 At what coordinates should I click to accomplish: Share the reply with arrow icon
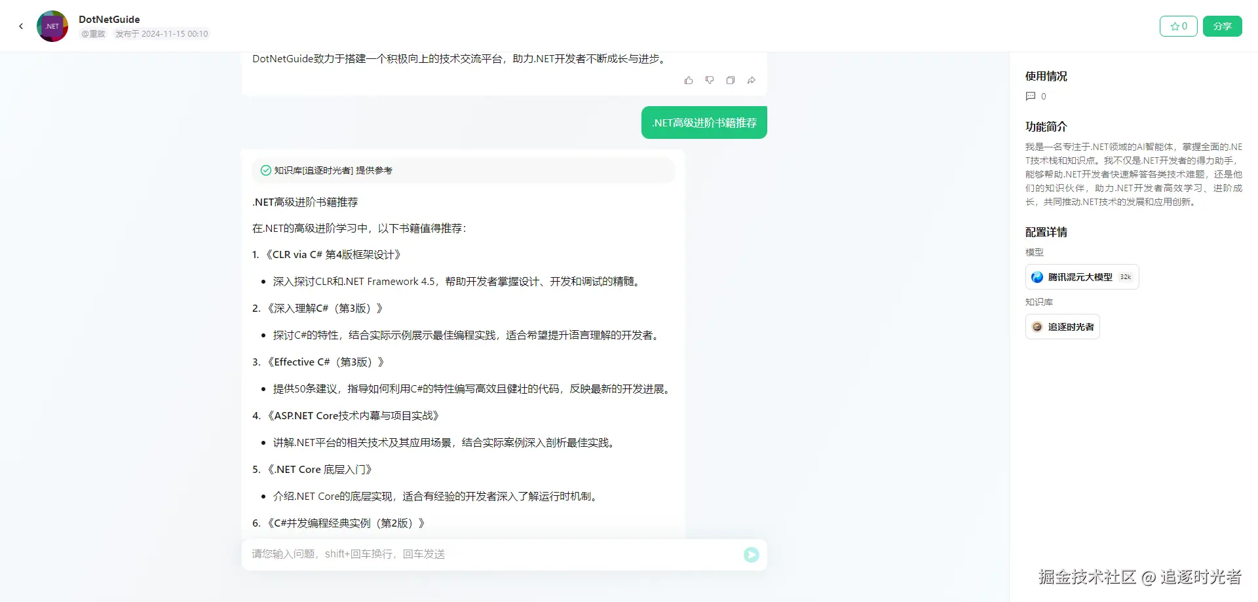click(752, 80)
